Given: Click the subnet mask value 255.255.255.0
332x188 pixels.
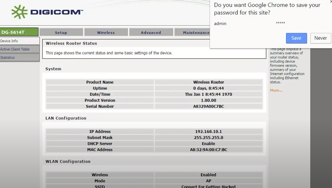Looking at the screenshot, I should pyautogui.click(x=208, y=138).
